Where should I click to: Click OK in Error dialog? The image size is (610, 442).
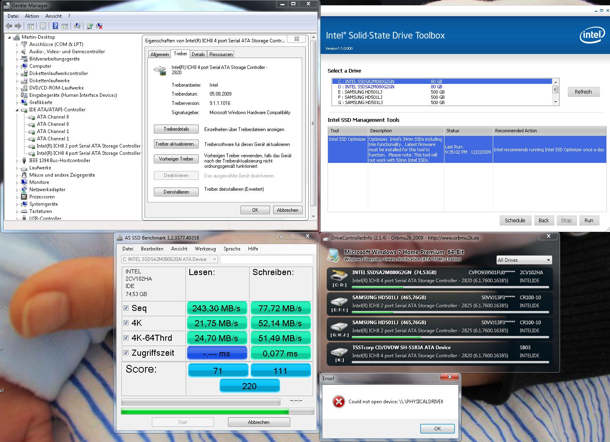pyautogui.click(x=438, y=429)
